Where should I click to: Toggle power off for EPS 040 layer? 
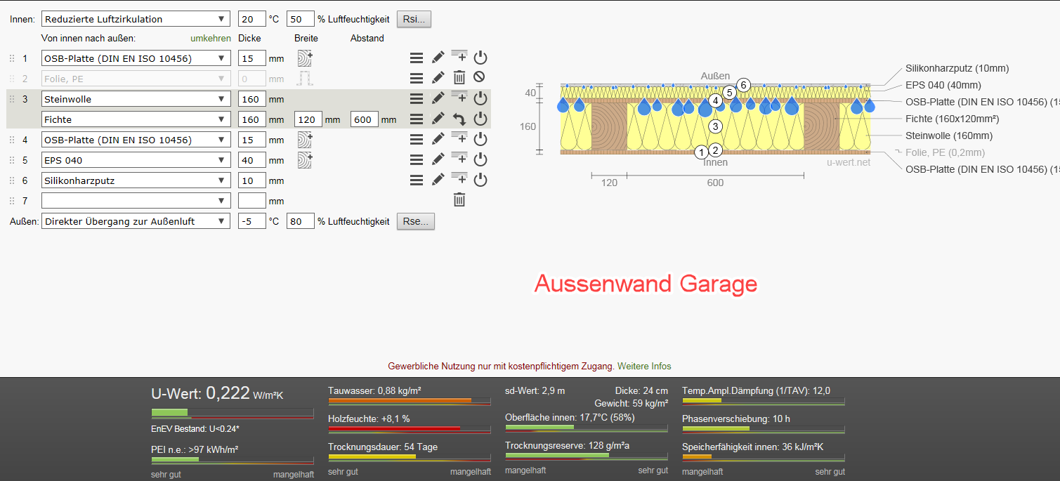[480, 160]
